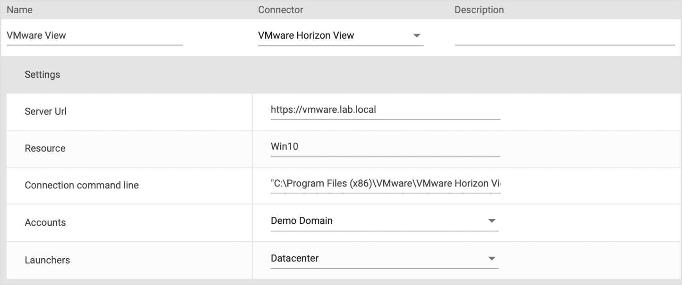Click the Server Url input with https://vmware.lab.local

pos(385,110)
